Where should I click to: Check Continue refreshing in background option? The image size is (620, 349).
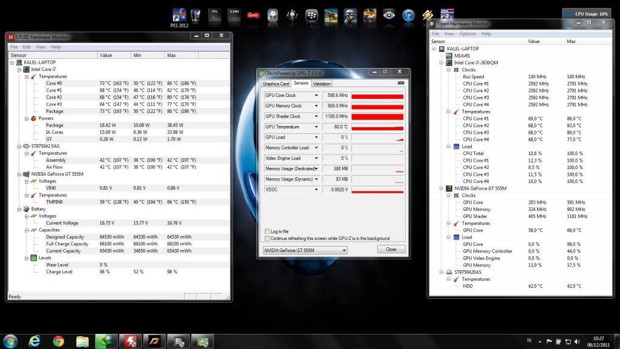267,239
